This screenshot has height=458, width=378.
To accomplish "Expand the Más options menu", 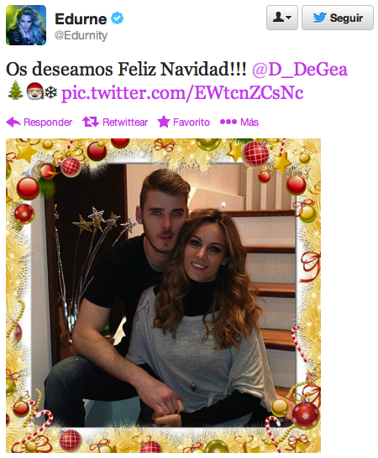I will (x=249, y=122).
